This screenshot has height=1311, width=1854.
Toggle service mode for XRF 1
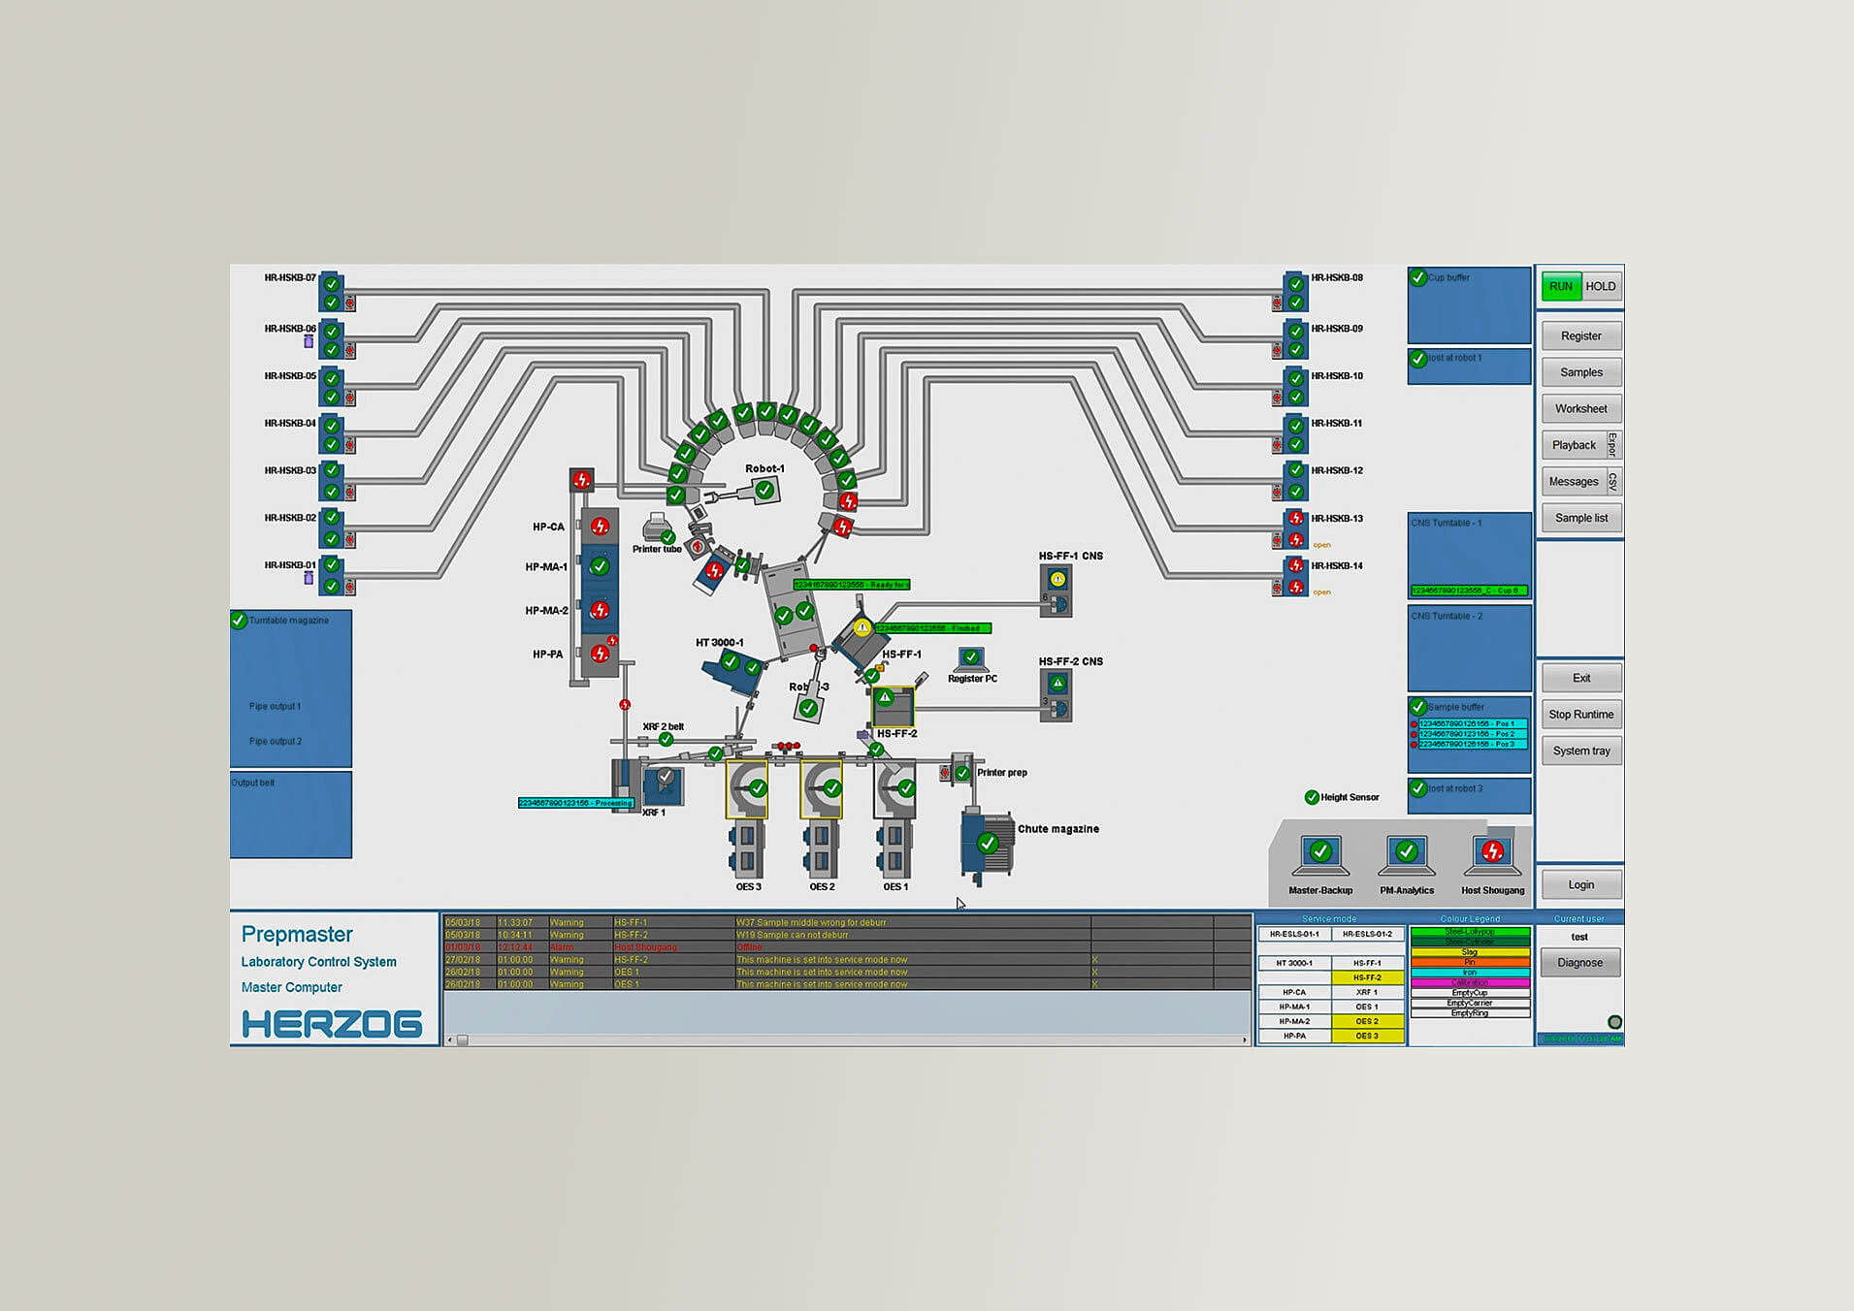tap(1367, 992)
